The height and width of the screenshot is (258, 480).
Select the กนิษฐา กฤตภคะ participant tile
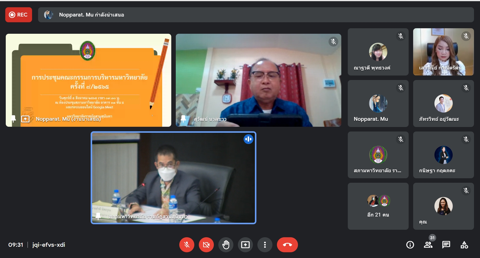[x=443, y=155]
